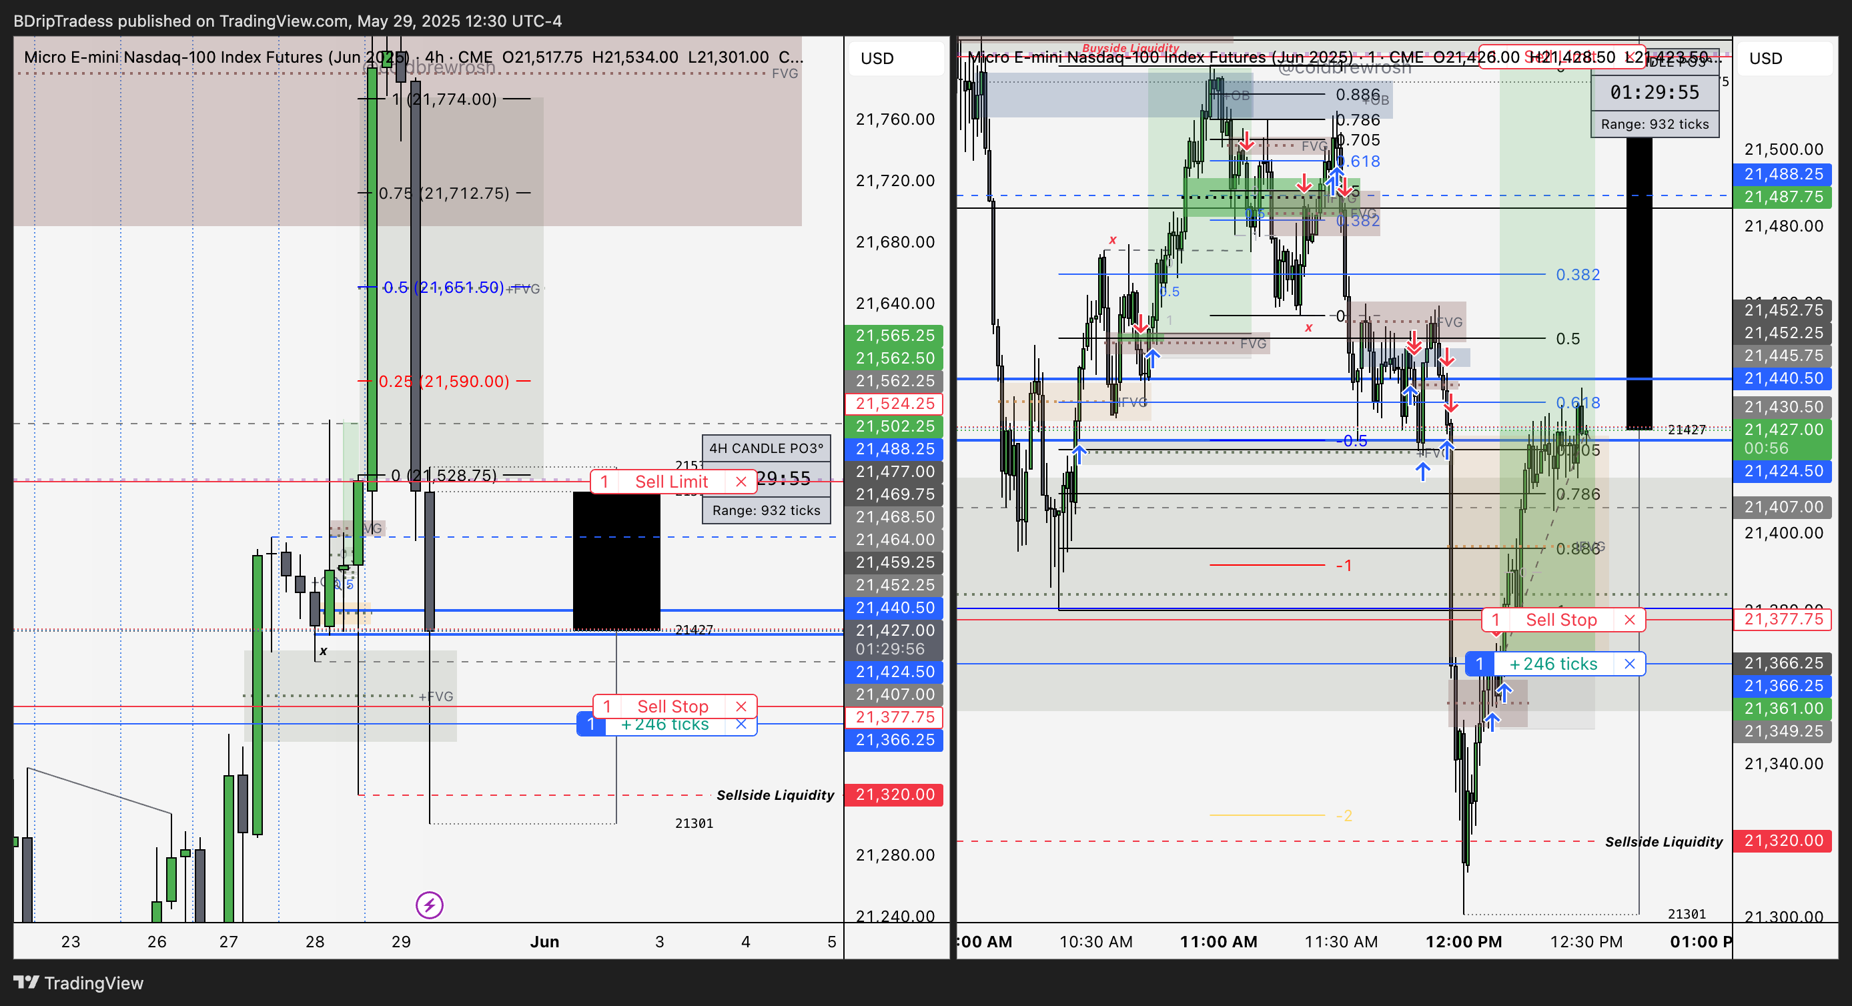Click the +FVG label in lower 4h zone

pos(436,696)
